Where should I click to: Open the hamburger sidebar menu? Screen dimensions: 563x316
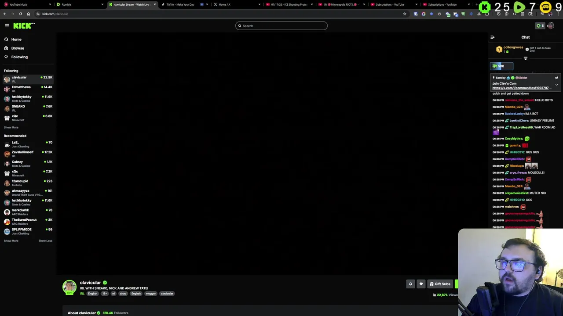pyautogui.click(x=7, y=26)
